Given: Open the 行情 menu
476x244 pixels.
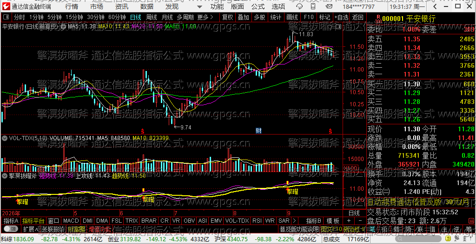Looking at the screenshot, I should point(71,6).
